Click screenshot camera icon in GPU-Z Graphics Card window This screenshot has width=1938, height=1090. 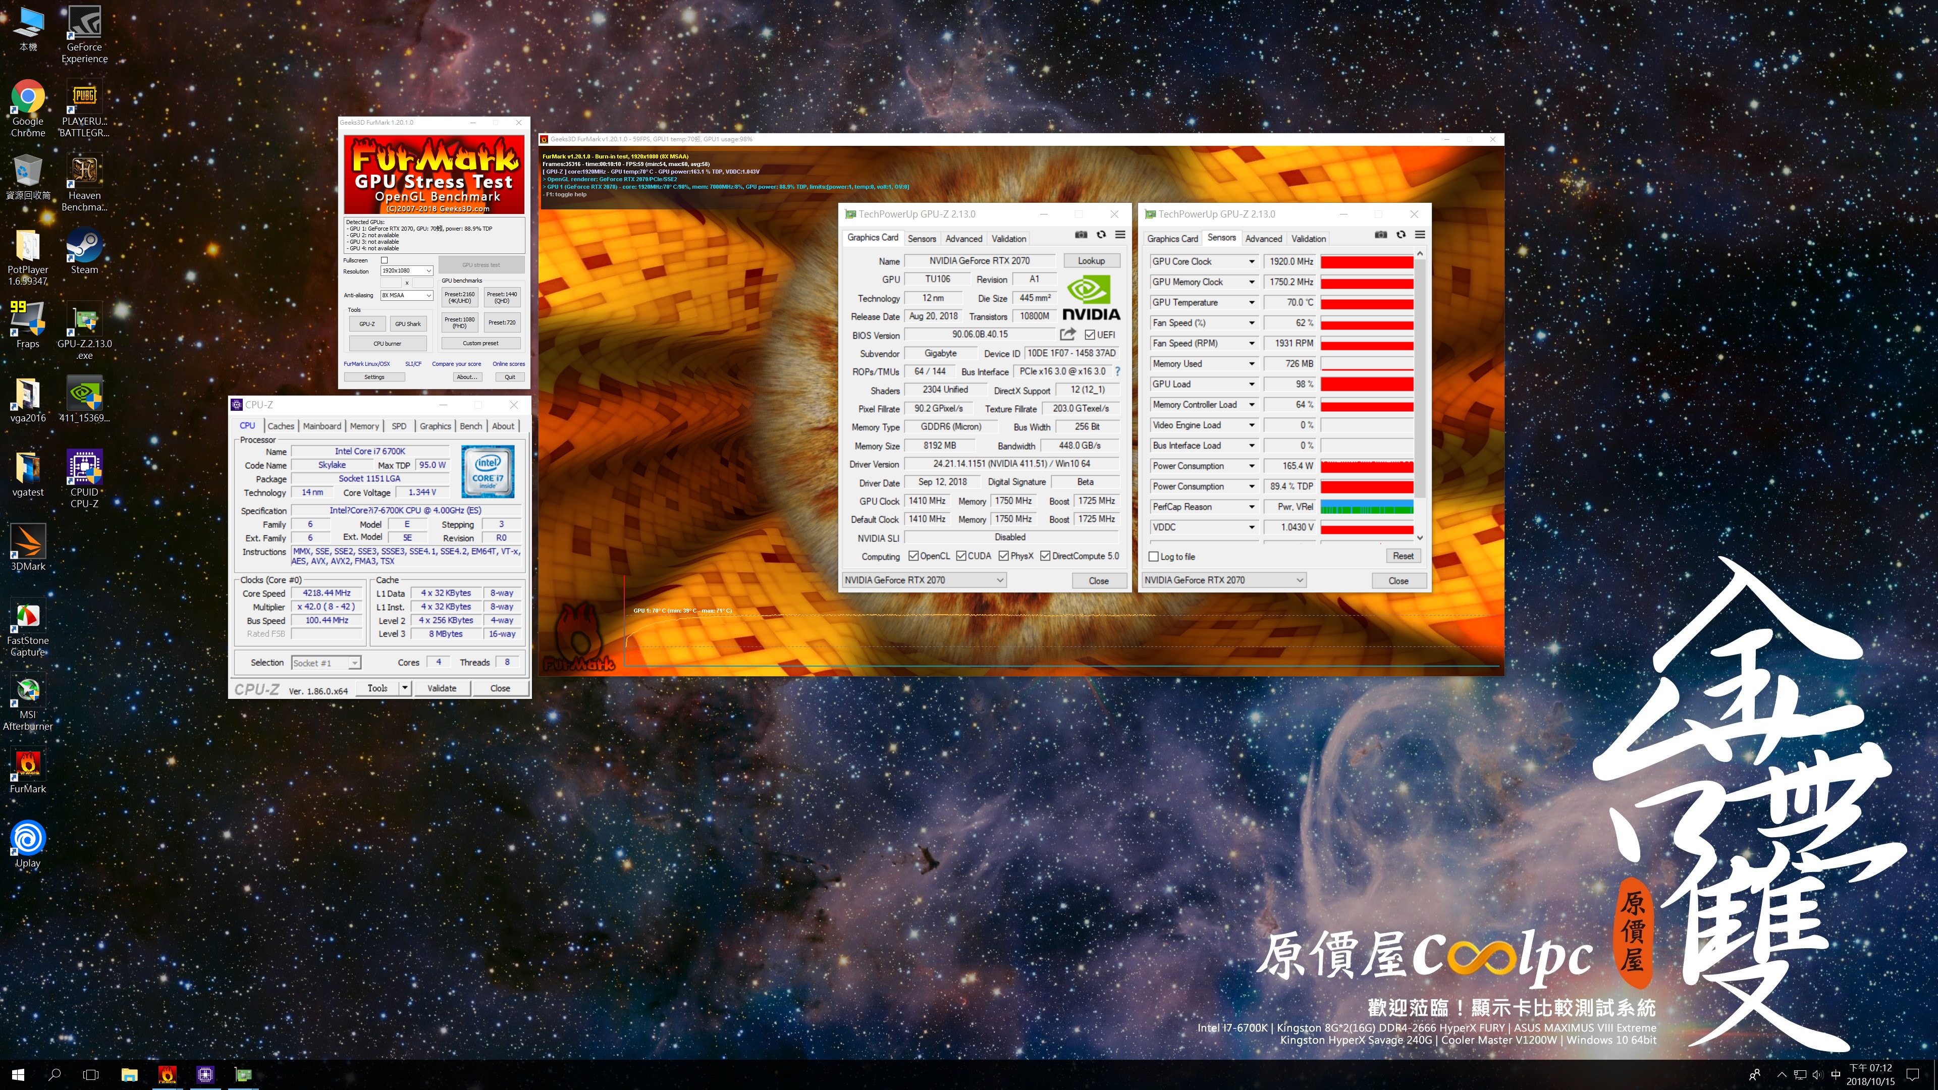pyautogui.click(x=1081, y=235)
